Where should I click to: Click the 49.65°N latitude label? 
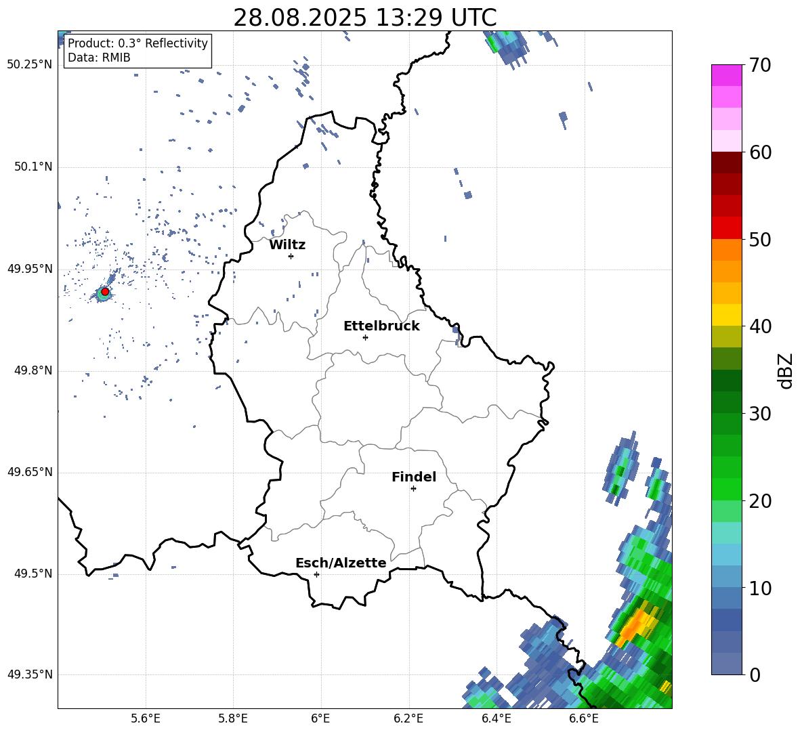(x=29, y=473)
